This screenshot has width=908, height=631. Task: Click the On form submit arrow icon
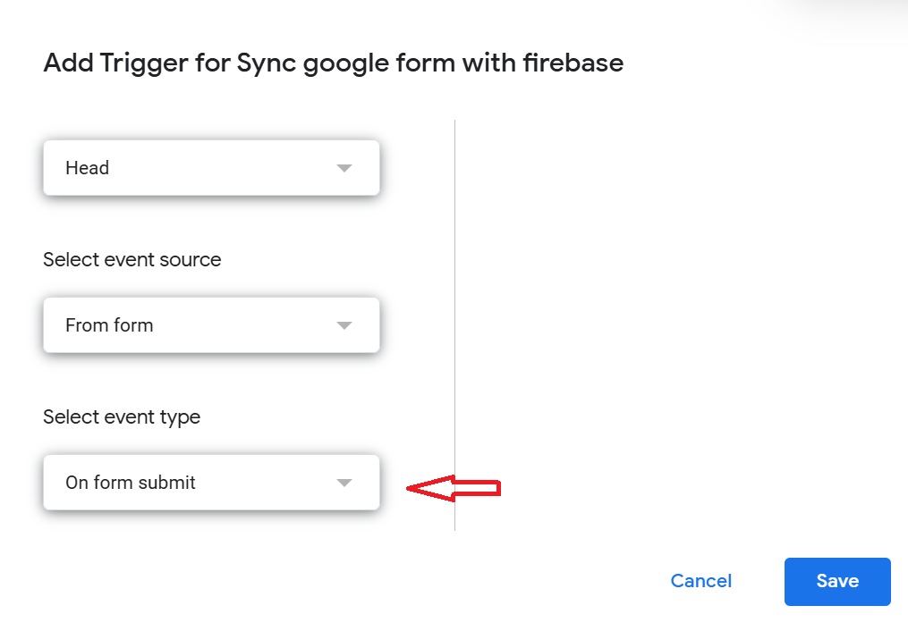point(344,483)
